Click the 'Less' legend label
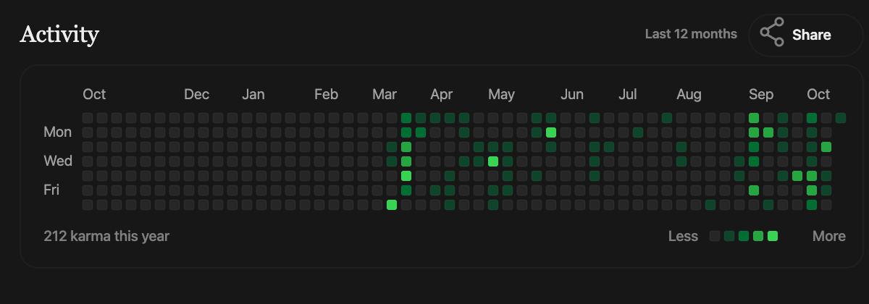This screenshot has height=304, width=869. 684,236
